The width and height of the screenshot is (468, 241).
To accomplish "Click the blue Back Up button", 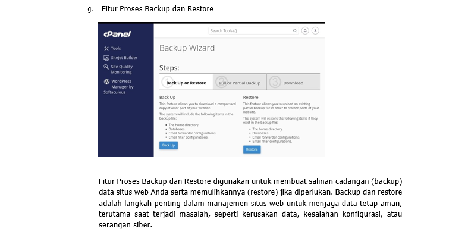I will (x=169, y=145).
